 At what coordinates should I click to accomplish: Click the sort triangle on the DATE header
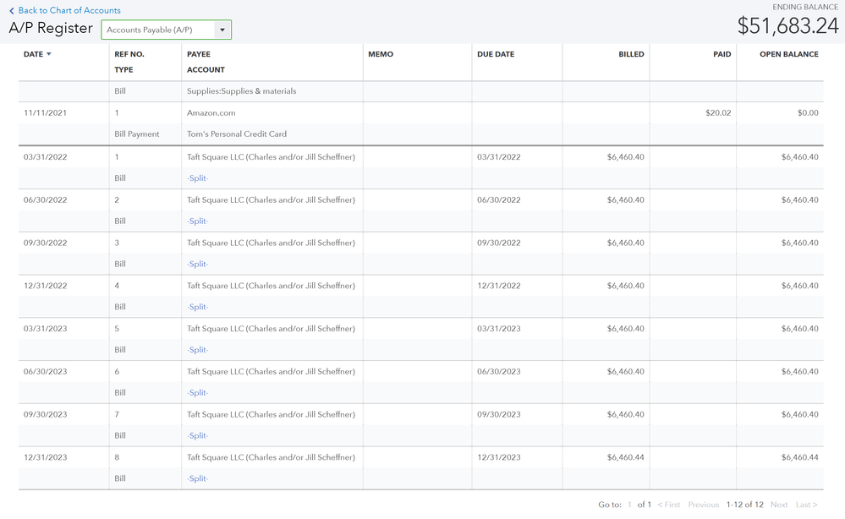click(x=49, y=53)
